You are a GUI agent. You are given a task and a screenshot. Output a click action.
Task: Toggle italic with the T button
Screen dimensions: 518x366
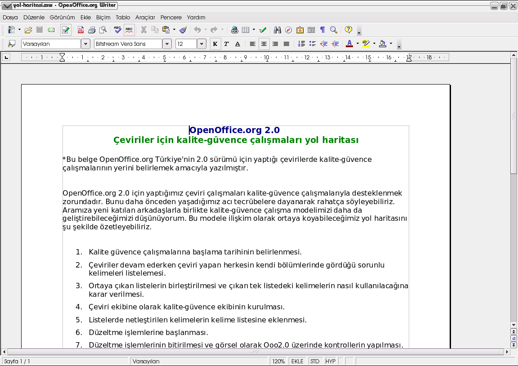pyautogui.click(x=226, y=44)
